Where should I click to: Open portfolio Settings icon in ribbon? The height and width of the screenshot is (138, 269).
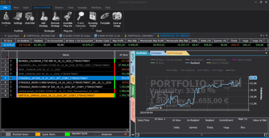click(x=18, y=16)
